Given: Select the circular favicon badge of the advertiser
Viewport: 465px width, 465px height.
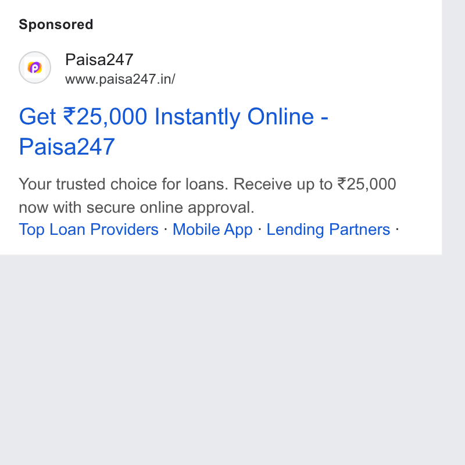Looking at the screenshot, I should point(35,67).
